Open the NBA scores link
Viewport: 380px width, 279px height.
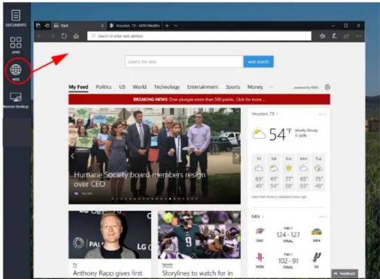tap(256, 216)
